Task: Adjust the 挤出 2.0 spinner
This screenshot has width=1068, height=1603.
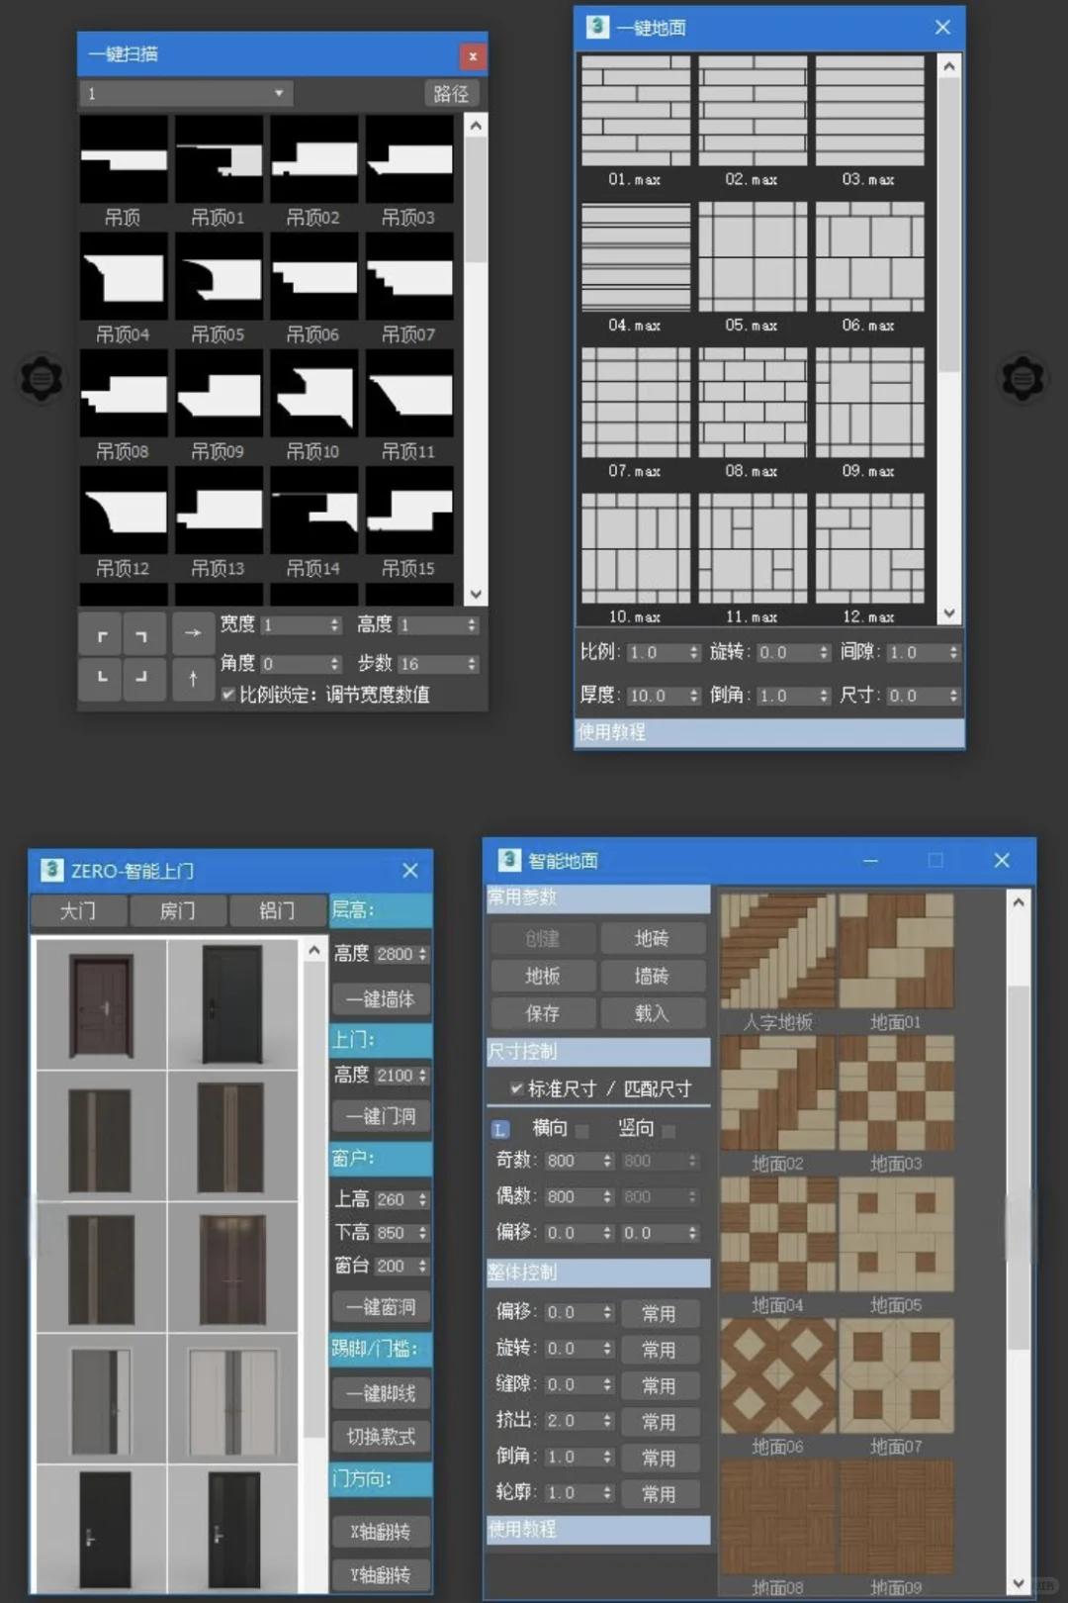Action: 607,1421
